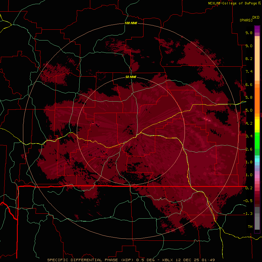The height and width of the screenshot is (262, 262).
Task: Click the 5.8 value on the color scale
Action: [249, 98]
